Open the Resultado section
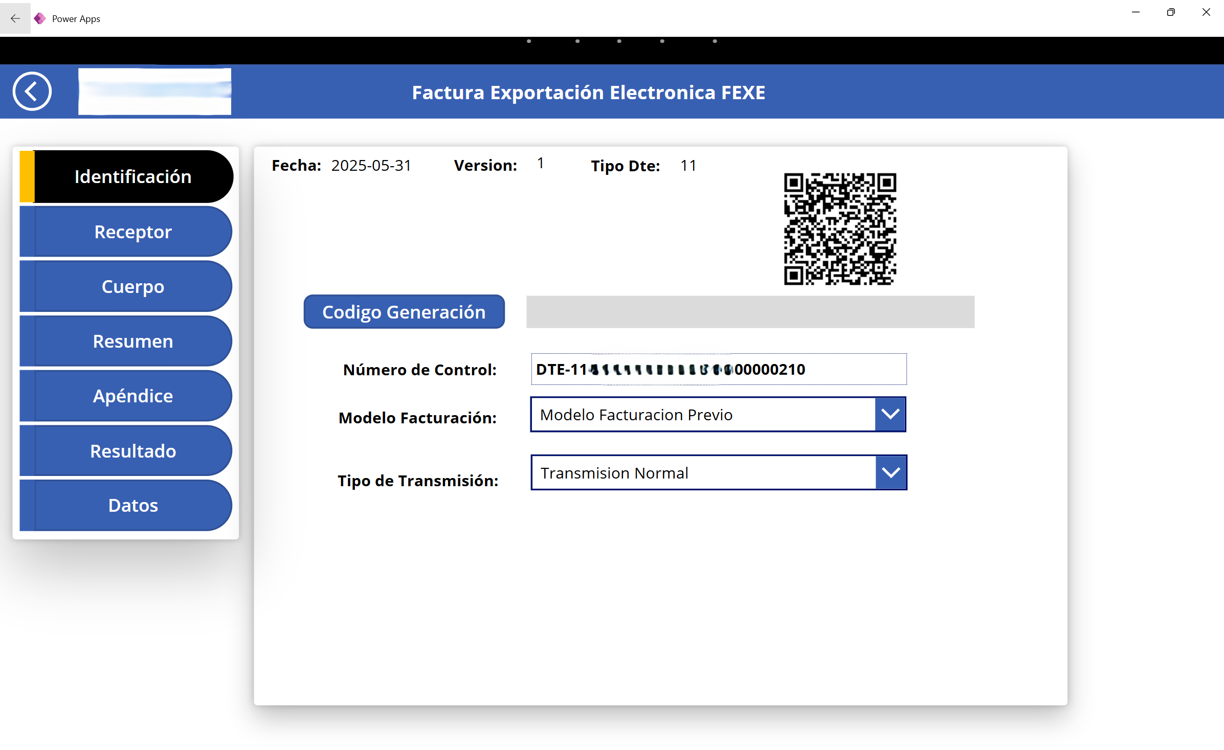Viewport: 1224px width, 750px height. (132, 451)
